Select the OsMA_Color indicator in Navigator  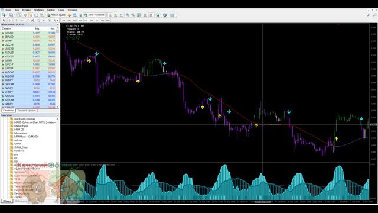coord(21,147)
